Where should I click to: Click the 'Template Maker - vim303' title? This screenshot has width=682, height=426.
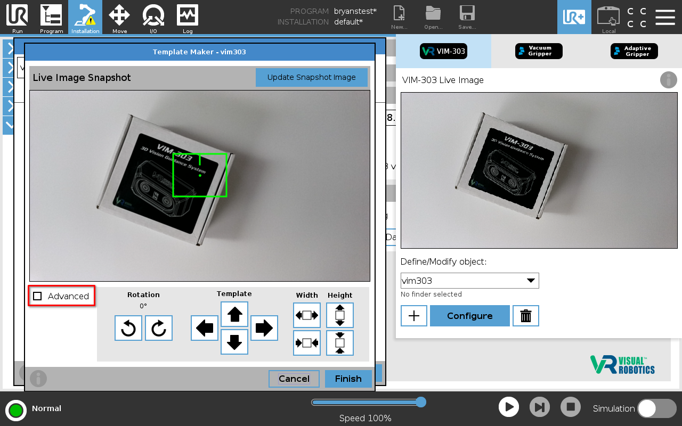tap(199, 52)
